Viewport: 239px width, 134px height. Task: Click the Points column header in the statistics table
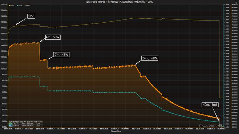[x=38, y=122]
